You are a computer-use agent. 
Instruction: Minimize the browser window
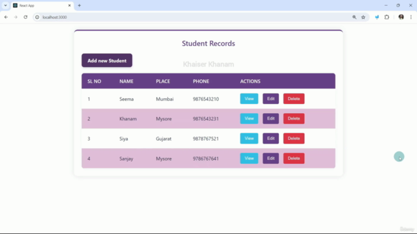click(x=386, y=5)
